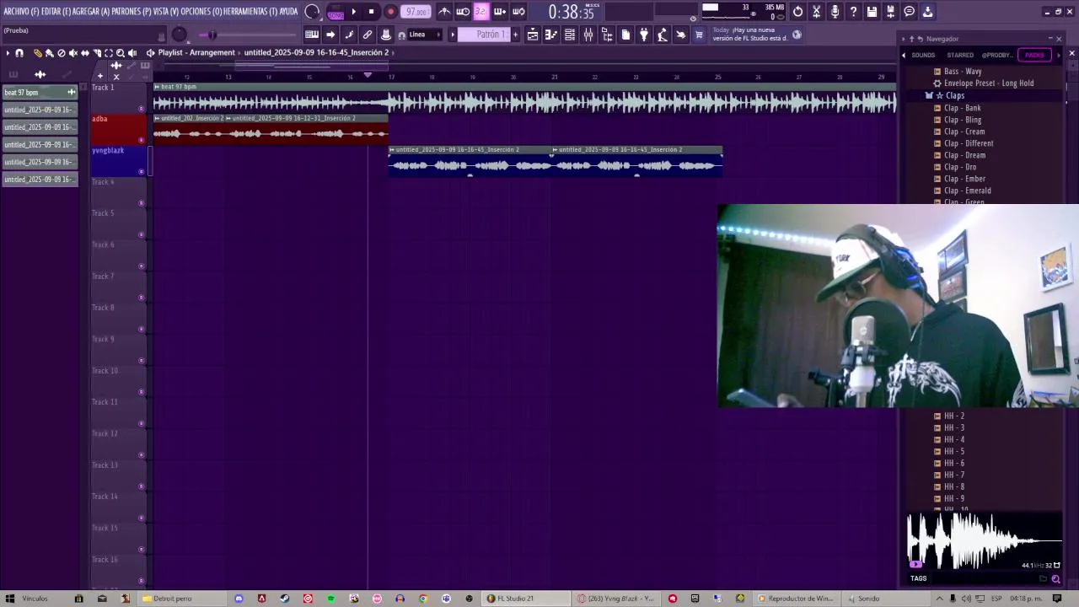The width and height of the screenshot is (1079, 607).
Task: Click the question mark help icon
Action: point(853,12)
